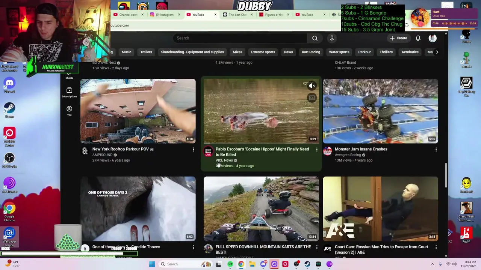Open File Explorer from the taskbar
Image resolution: width=481 pixels, height=270 pixels.
pos(252,264)
